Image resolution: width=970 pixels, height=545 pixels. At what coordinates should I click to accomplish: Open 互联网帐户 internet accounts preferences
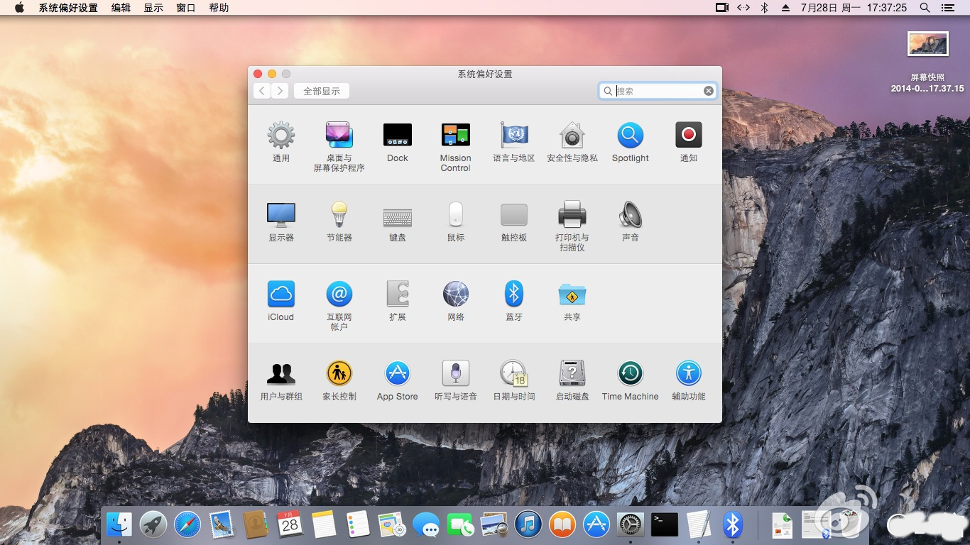click(339, 294)
